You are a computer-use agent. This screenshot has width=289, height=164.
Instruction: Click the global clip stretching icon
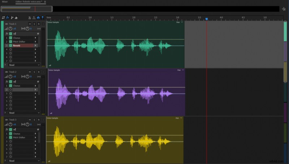tap(34, 18)
